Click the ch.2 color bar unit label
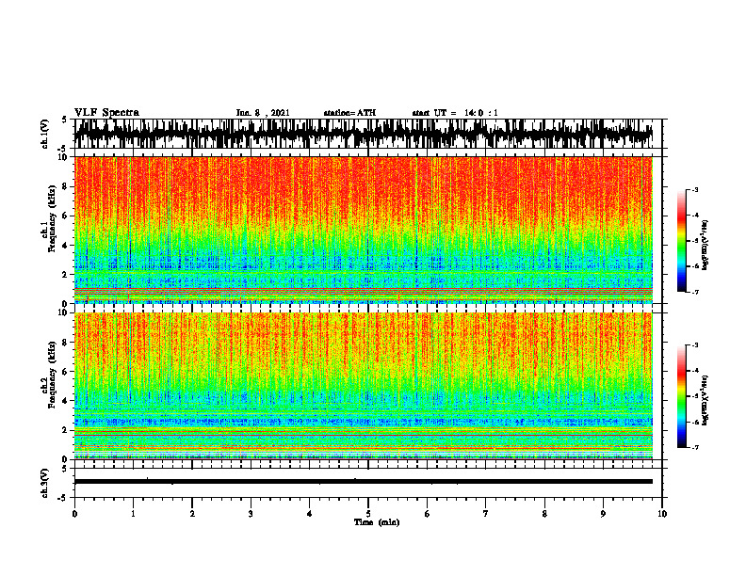The width and height of the screenshot is (746, 576). tap(705, 400)
